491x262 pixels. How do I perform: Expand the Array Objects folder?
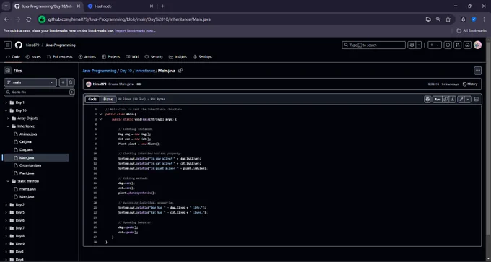pyautogui.click(x=8, y=118)
